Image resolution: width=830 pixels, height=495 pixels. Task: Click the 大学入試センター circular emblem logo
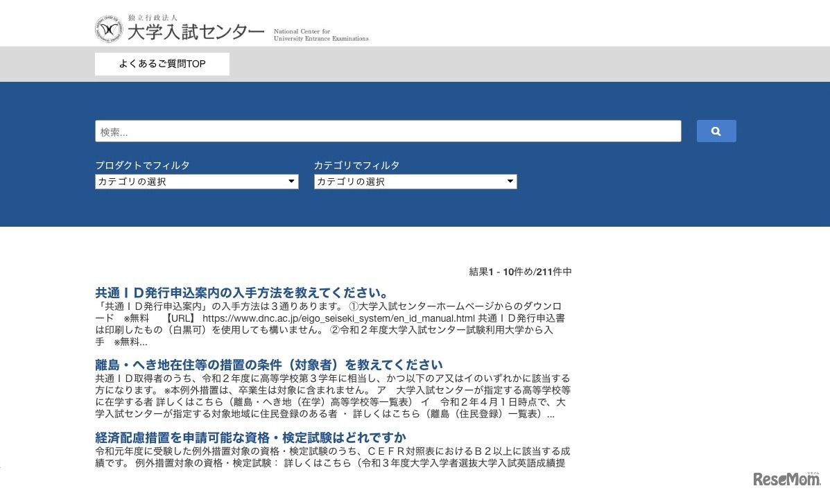[x=110, y=28]
